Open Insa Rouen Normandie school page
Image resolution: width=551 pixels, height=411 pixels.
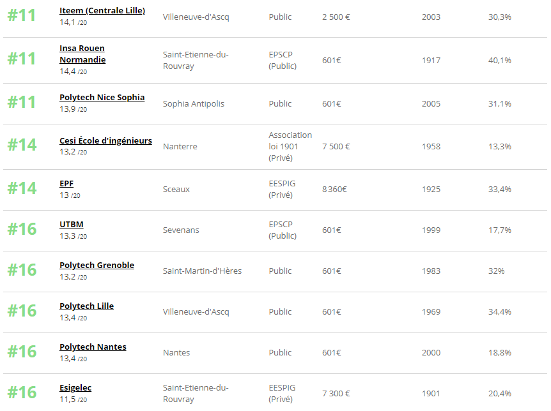(82, 54)
